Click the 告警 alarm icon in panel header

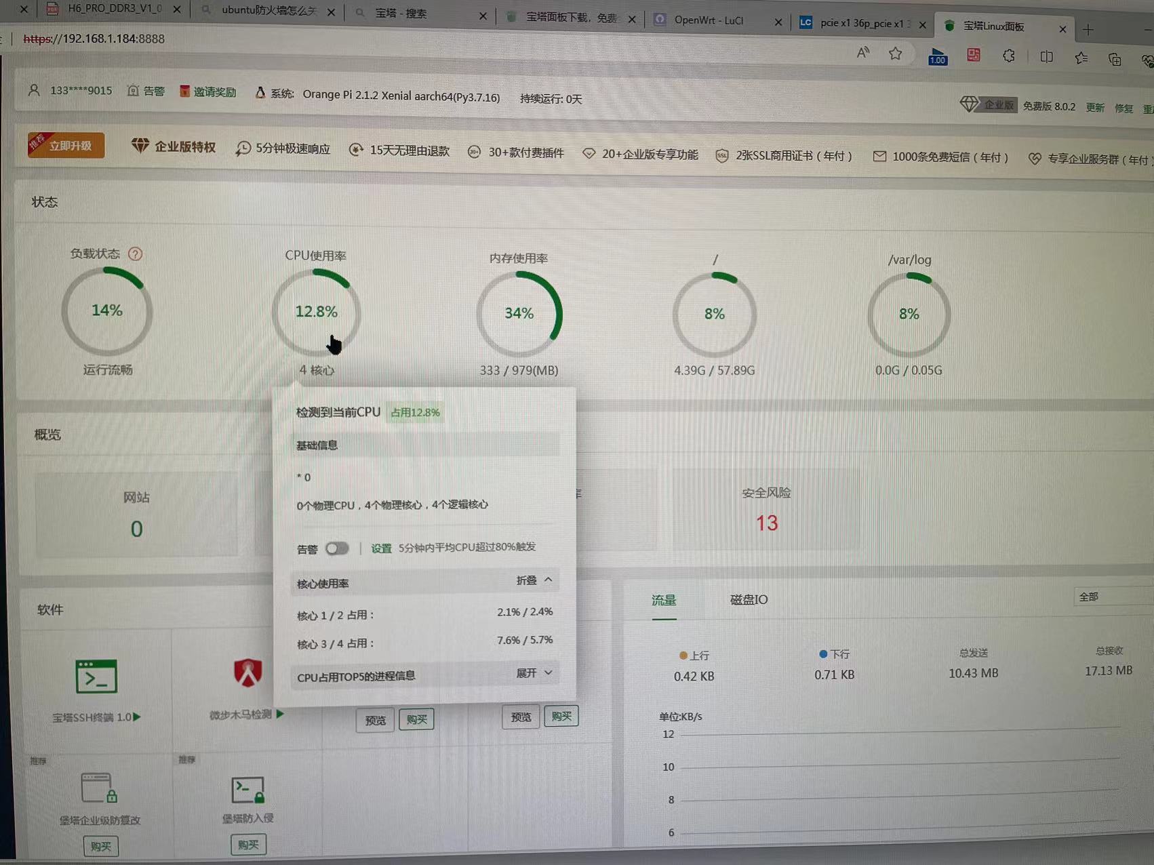pos(133,90)
